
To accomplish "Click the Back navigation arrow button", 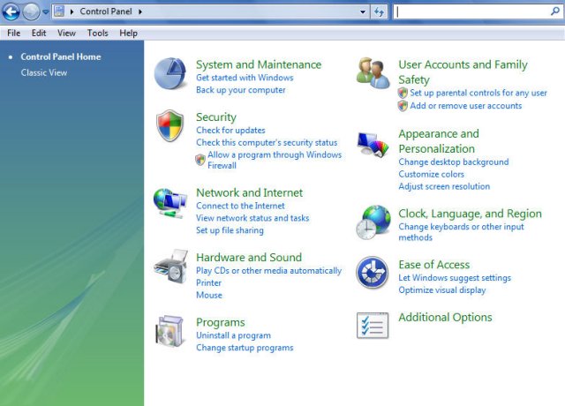I will point(11,11).
